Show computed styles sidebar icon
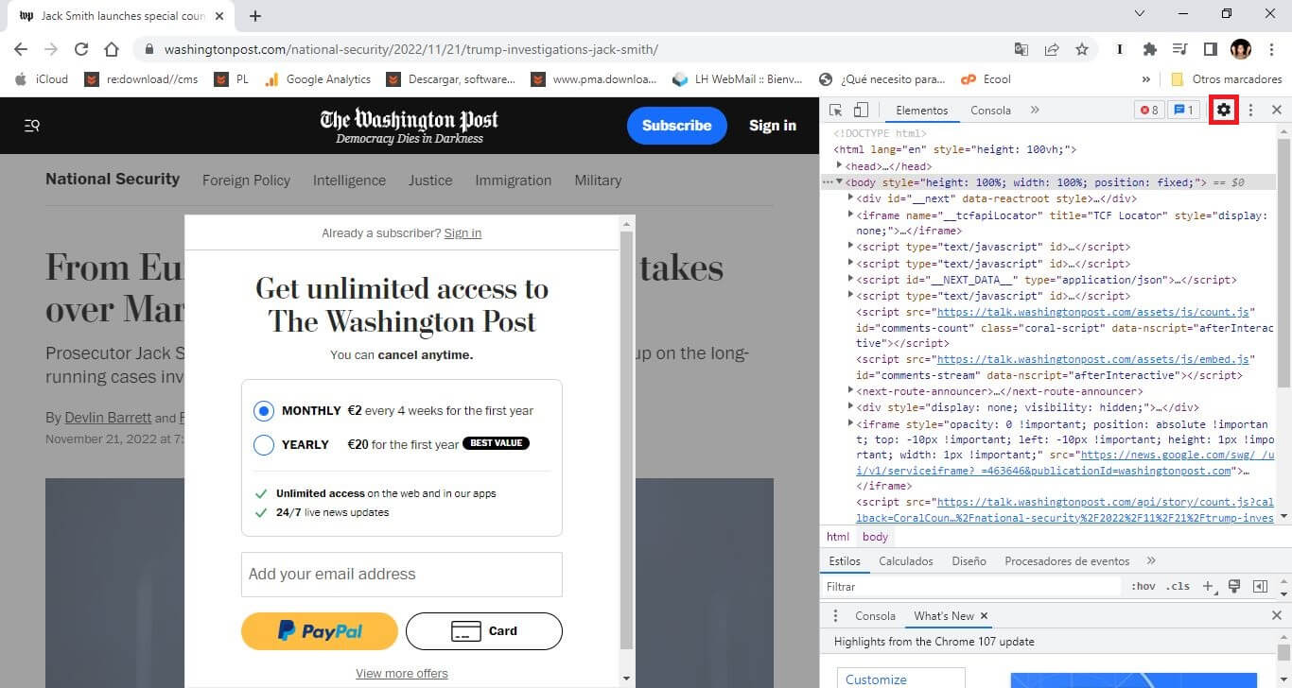The image size is (1292, 688). [x=1260, y=587]
